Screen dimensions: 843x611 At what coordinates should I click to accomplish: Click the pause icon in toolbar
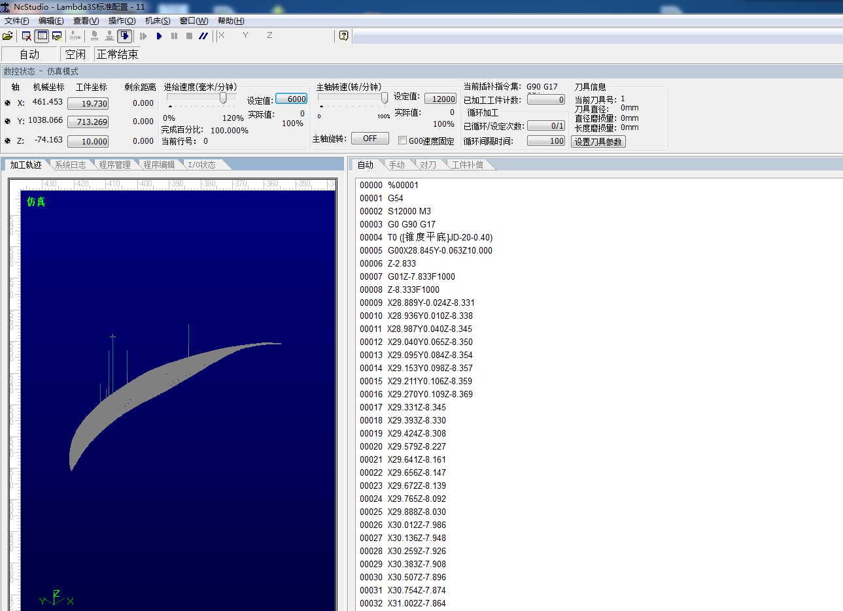pos(174,36)
